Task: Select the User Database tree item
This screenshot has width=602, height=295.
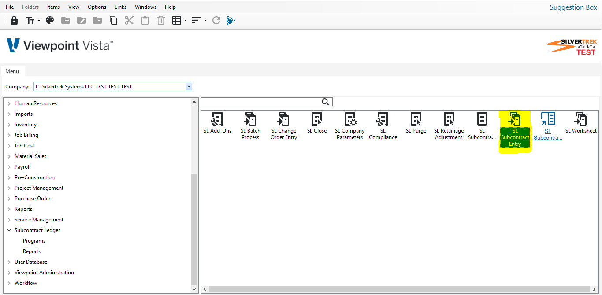Action: 31,262
